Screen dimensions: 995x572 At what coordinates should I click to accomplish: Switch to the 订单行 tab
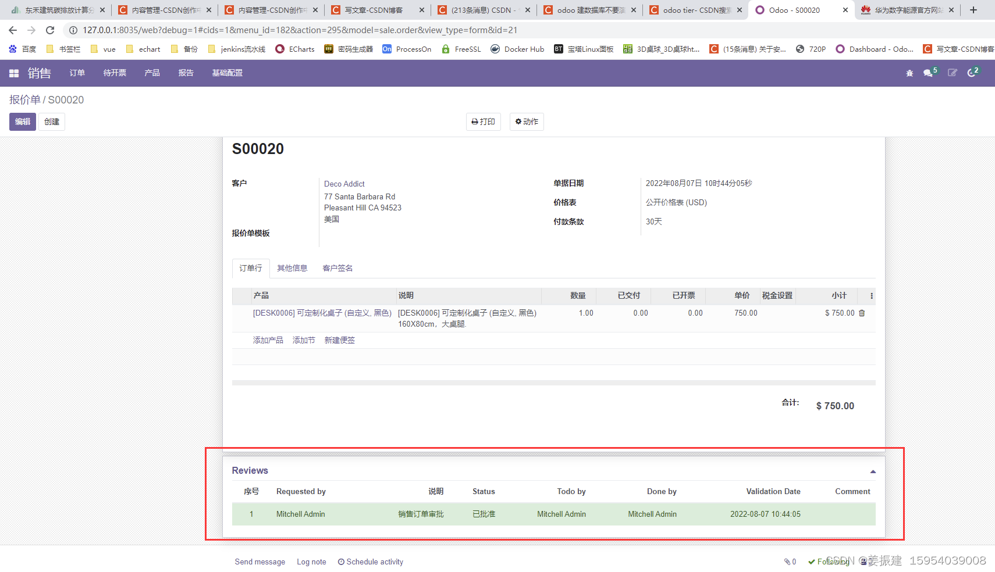251,268
